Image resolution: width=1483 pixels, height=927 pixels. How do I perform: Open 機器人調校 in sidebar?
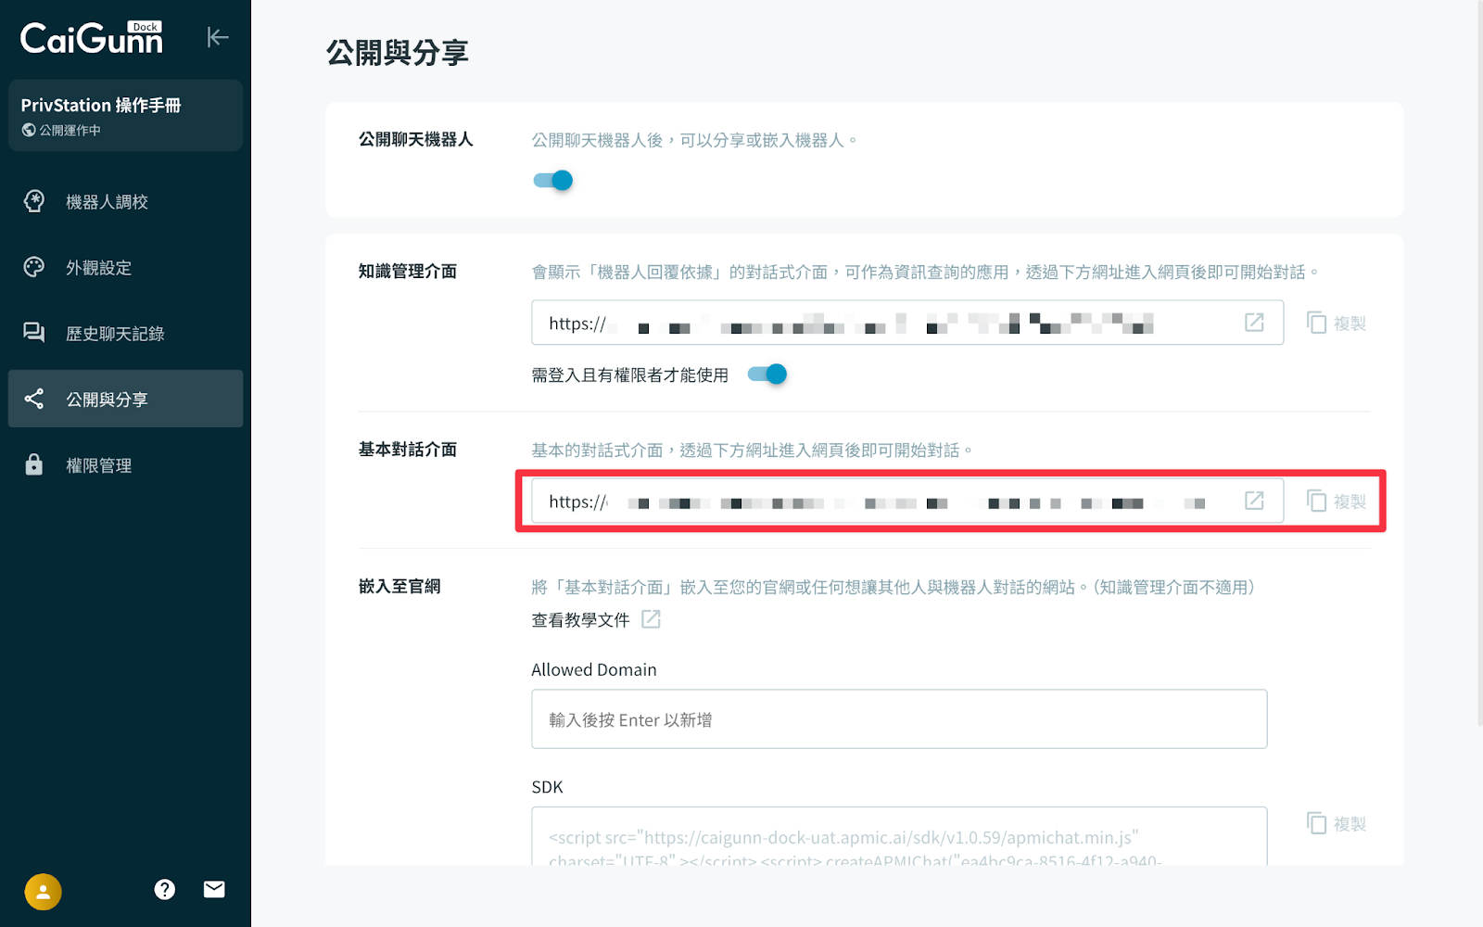coord(107,202)
